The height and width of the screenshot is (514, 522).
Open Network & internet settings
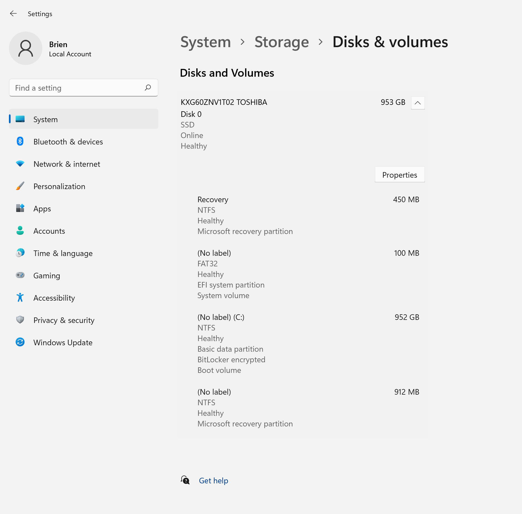tap(20, 164)
